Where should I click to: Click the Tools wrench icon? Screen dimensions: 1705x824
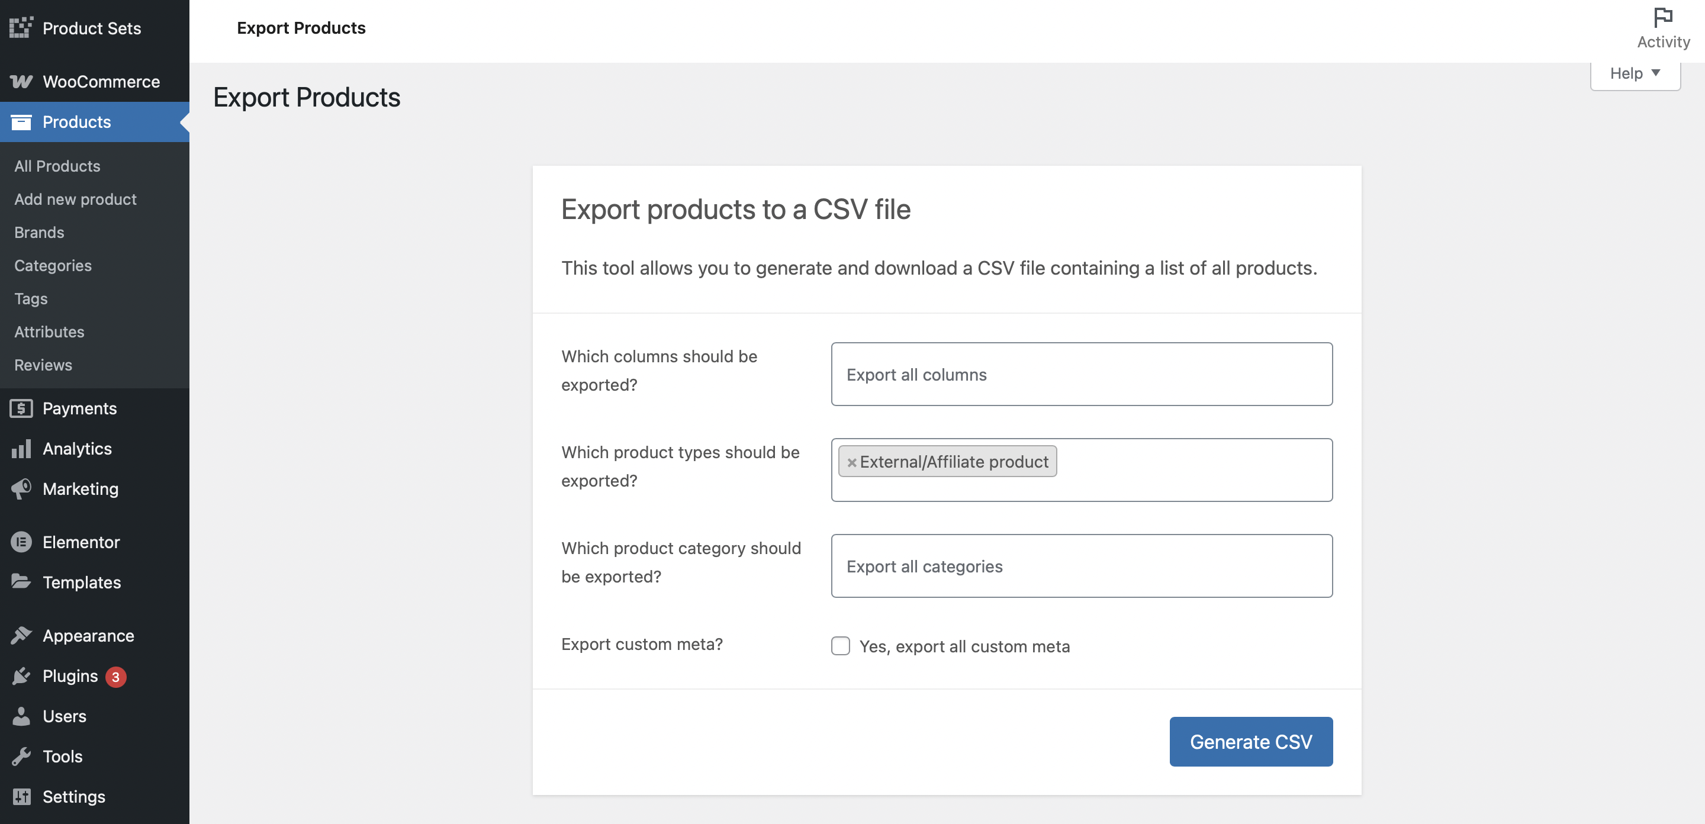pyautogui.click(x=21, y=756)
